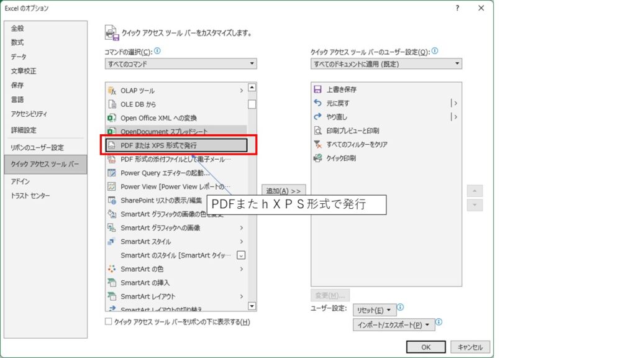This screenshot has width=636, height=358.
Task: Click the save icon beside 上書き保存
Action: [x=318, y=89]
